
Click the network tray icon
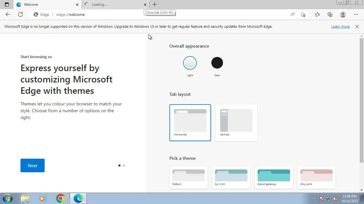point(328,199)
